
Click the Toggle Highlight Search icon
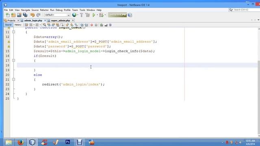[58, 25]
